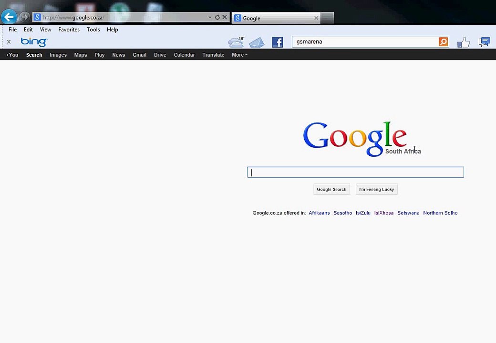The width and height of the screenshot is (496, 343).
Task: Open the mail envelope icon in Bing bar
Action: click(x=257, y=42)
